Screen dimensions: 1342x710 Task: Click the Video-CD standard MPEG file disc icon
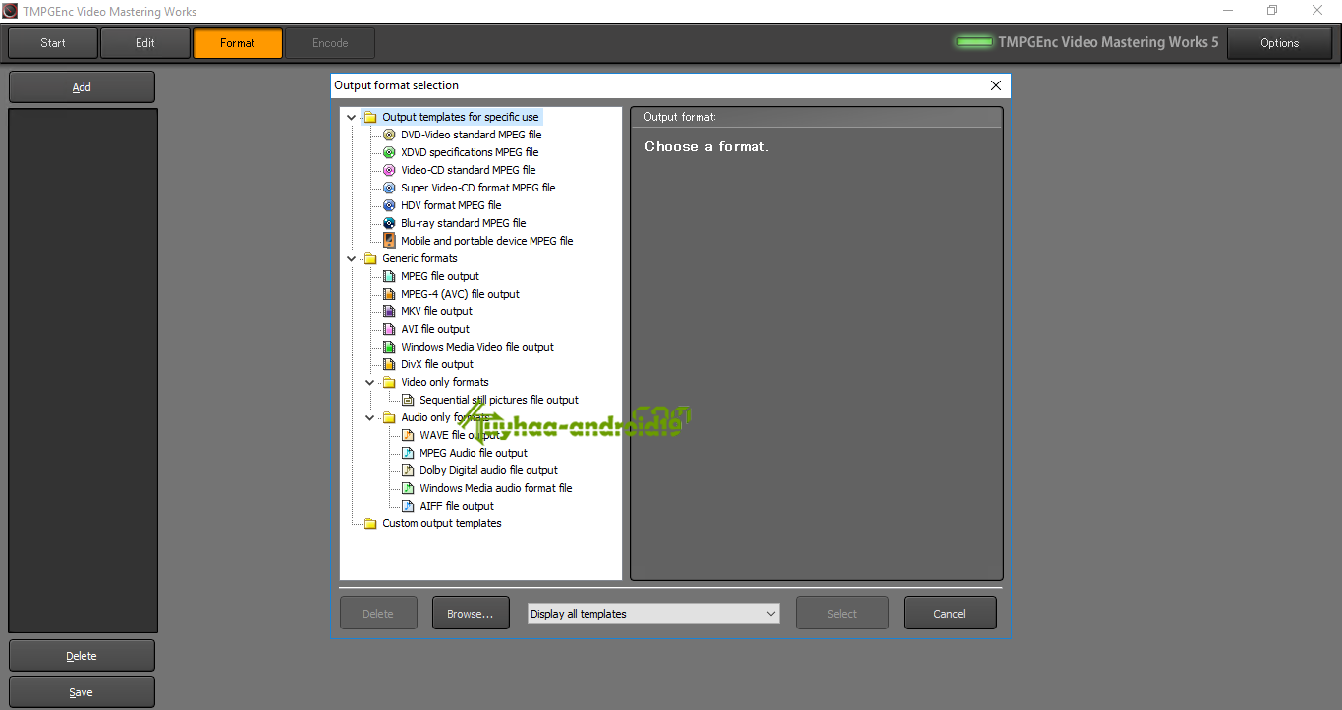389,170
